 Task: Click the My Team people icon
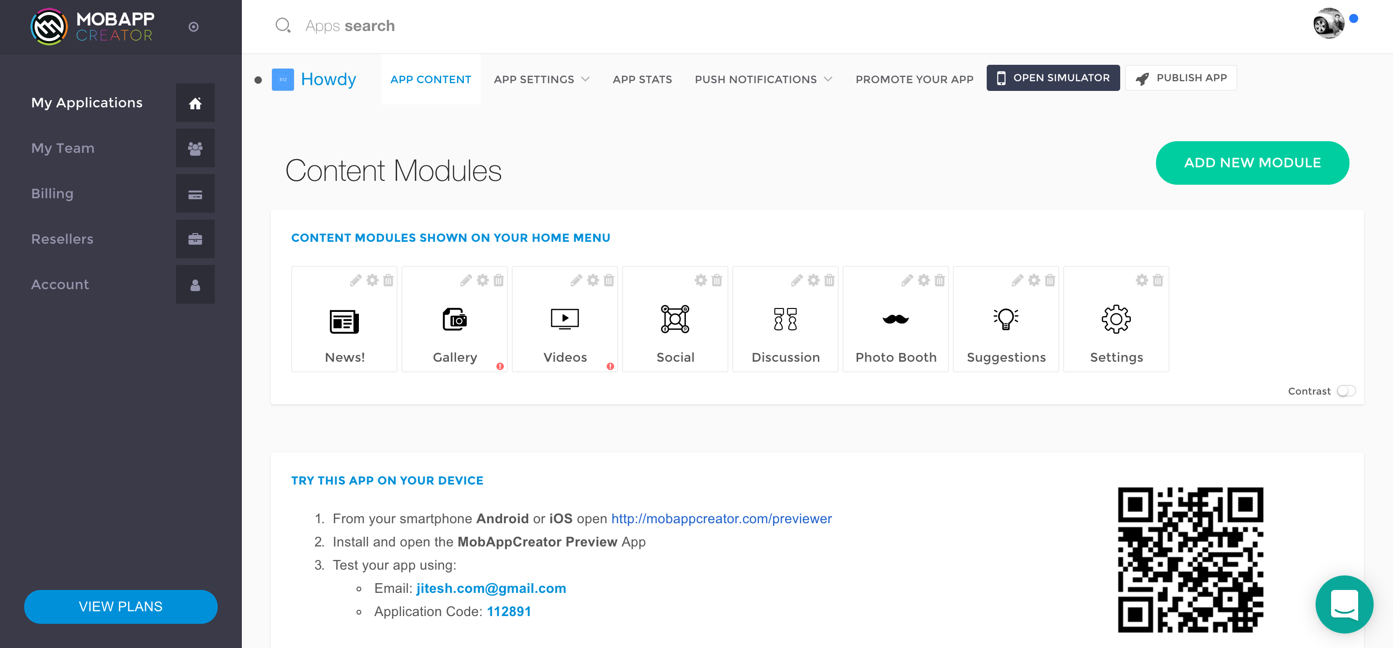tap(195, 147)
